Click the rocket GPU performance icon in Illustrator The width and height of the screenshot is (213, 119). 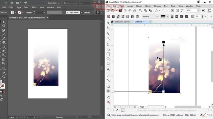click(26, 3)
